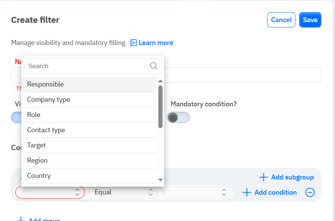Click the search magnifier icon

point(154,66)
